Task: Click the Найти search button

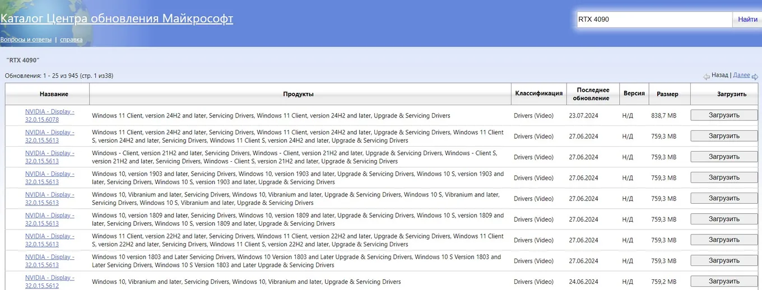Action: pos(747,20)
